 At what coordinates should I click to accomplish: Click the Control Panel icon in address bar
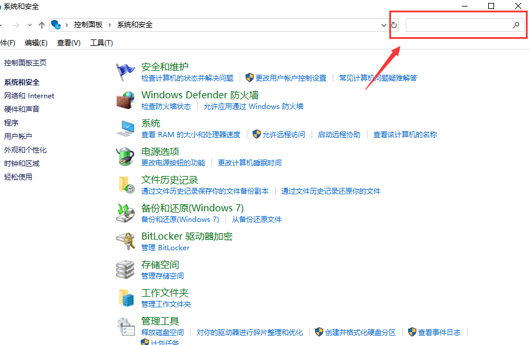pyautogui.click(x=56, y=25)
